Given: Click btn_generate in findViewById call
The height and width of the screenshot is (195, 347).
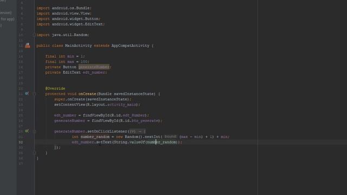Looking at the screenshot, I should [x=145, y=121].
